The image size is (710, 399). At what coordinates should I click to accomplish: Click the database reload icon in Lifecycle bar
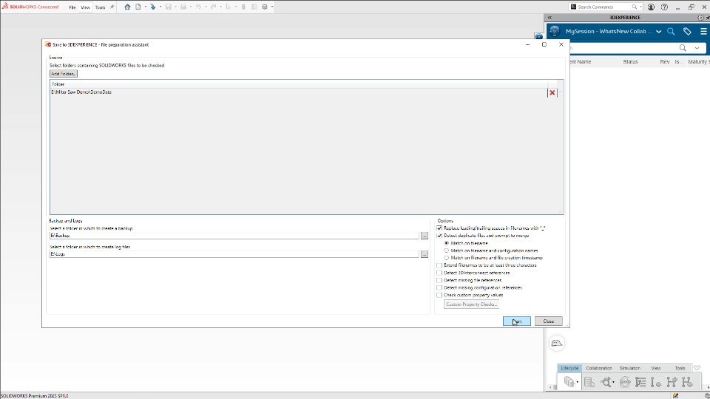coord(589,382)
